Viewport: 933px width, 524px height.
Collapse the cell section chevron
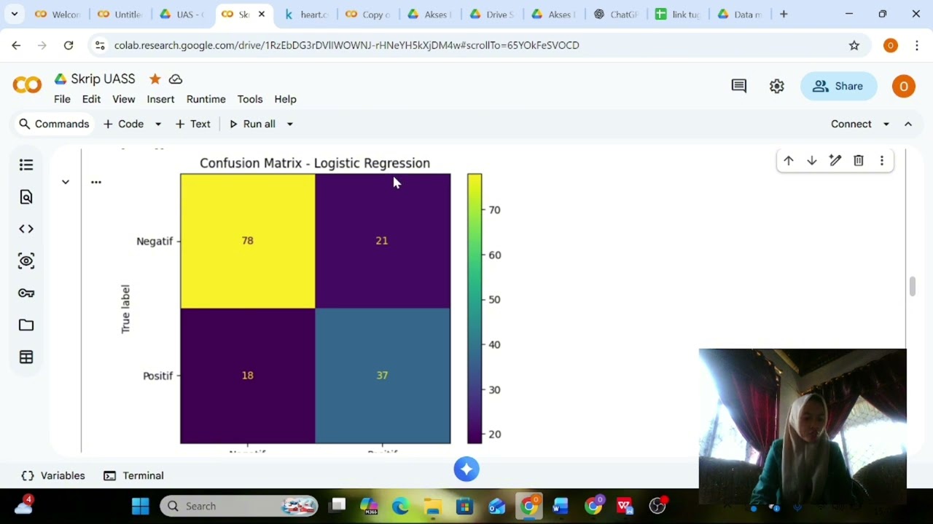click(66, 182)
